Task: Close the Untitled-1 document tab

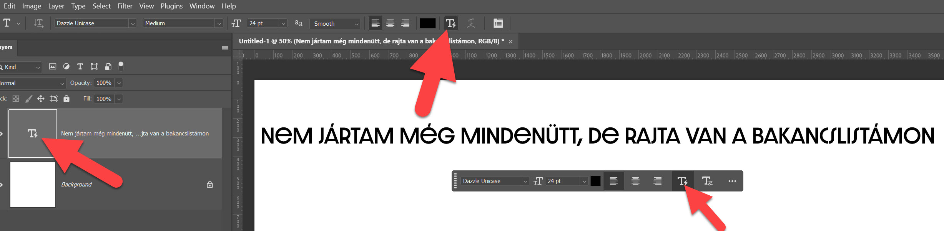Action: 510,41
